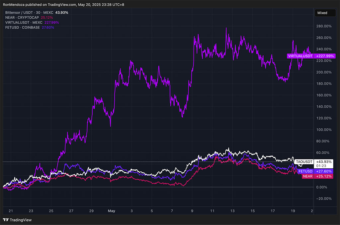The width and height of the screenshot is (340, 225).
Task: Click the RonMendoza published on TradingView.com header
Action: (x=63, y=5)
